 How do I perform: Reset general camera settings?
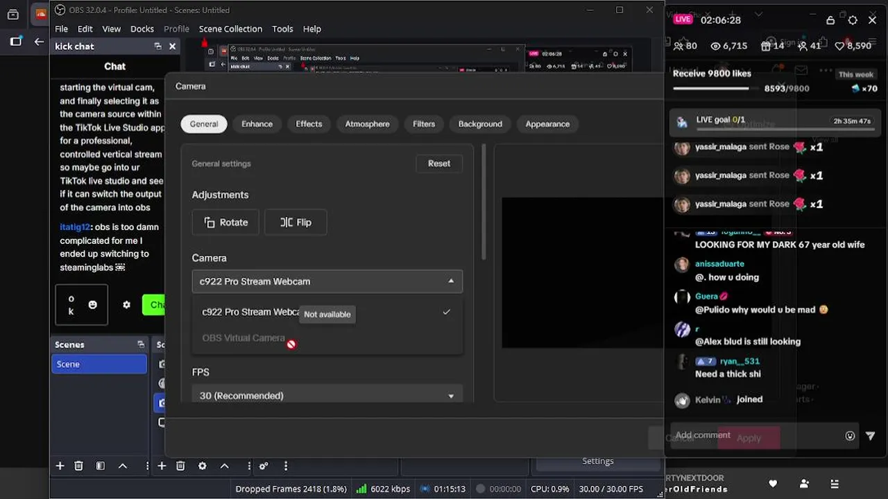pyautogui.click(x=439, y=164)
